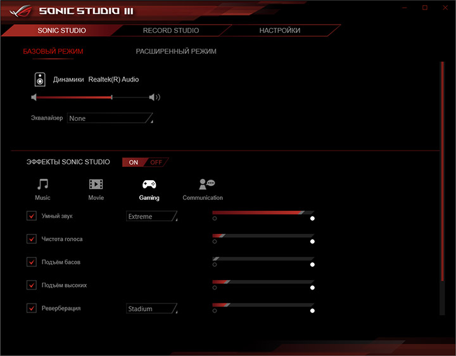The image size is (456, 356).
Task: Click the mute speaker icon at volume start
Action: click(34, 97)
